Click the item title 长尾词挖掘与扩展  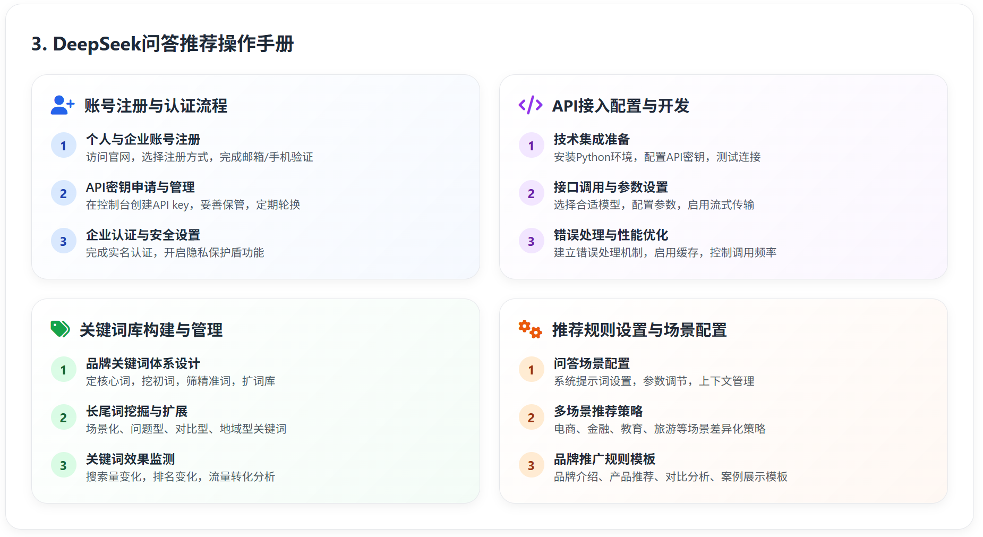coord(137,411)
